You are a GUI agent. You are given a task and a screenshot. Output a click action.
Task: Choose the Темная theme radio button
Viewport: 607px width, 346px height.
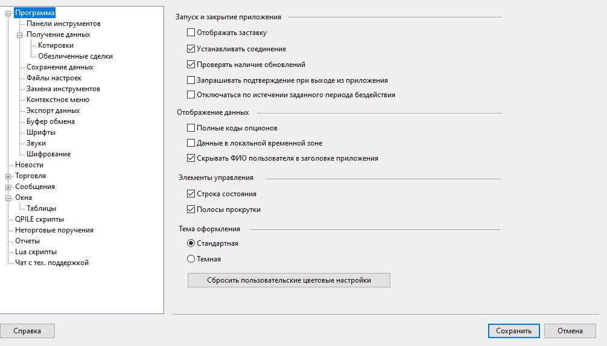[191, 259]
